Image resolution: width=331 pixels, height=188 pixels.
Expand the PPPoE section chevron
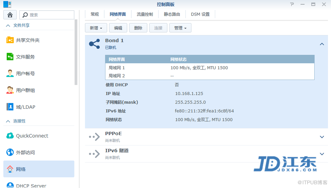tap(322, 137)
